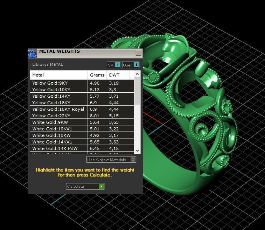Select the Yellow Gold:18KY Royal row

(82, 109)
